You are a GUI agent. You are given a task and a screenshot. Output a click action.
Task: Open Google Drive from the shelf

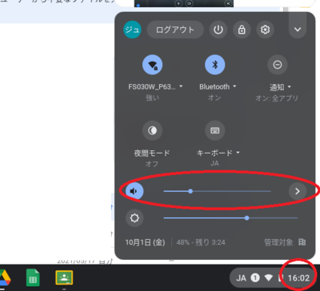click(4, 277)
